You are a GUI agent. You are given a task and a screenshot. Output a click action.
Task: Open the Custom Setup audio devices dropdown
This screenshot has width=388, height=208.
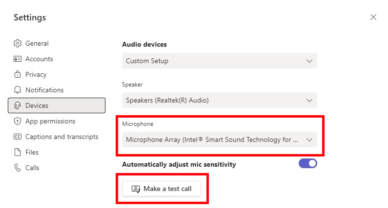pos(220,61)
